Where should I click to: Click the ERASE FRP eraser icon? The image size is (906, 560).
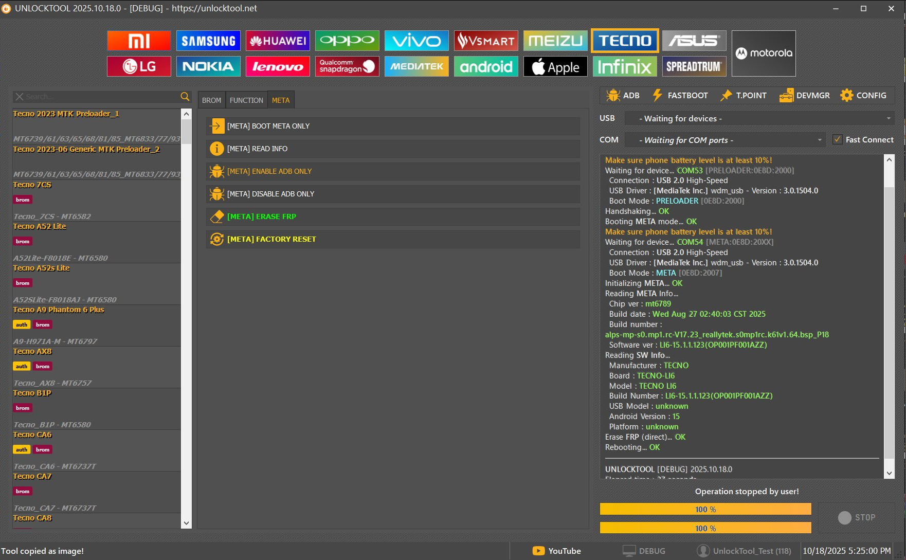tap(216, 216)
